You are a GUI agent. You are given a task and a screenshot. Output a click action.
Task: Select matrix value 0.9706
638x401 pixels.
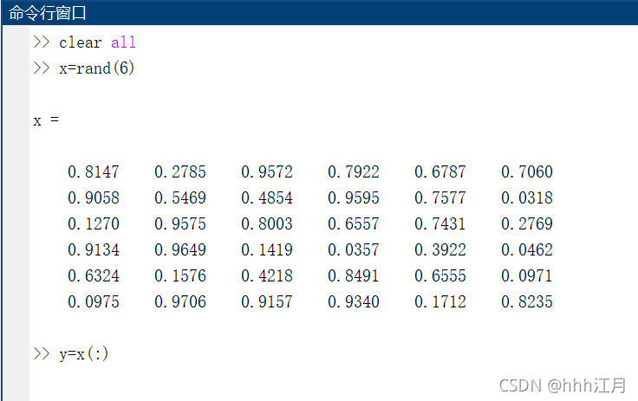click(x=180, y=301)
